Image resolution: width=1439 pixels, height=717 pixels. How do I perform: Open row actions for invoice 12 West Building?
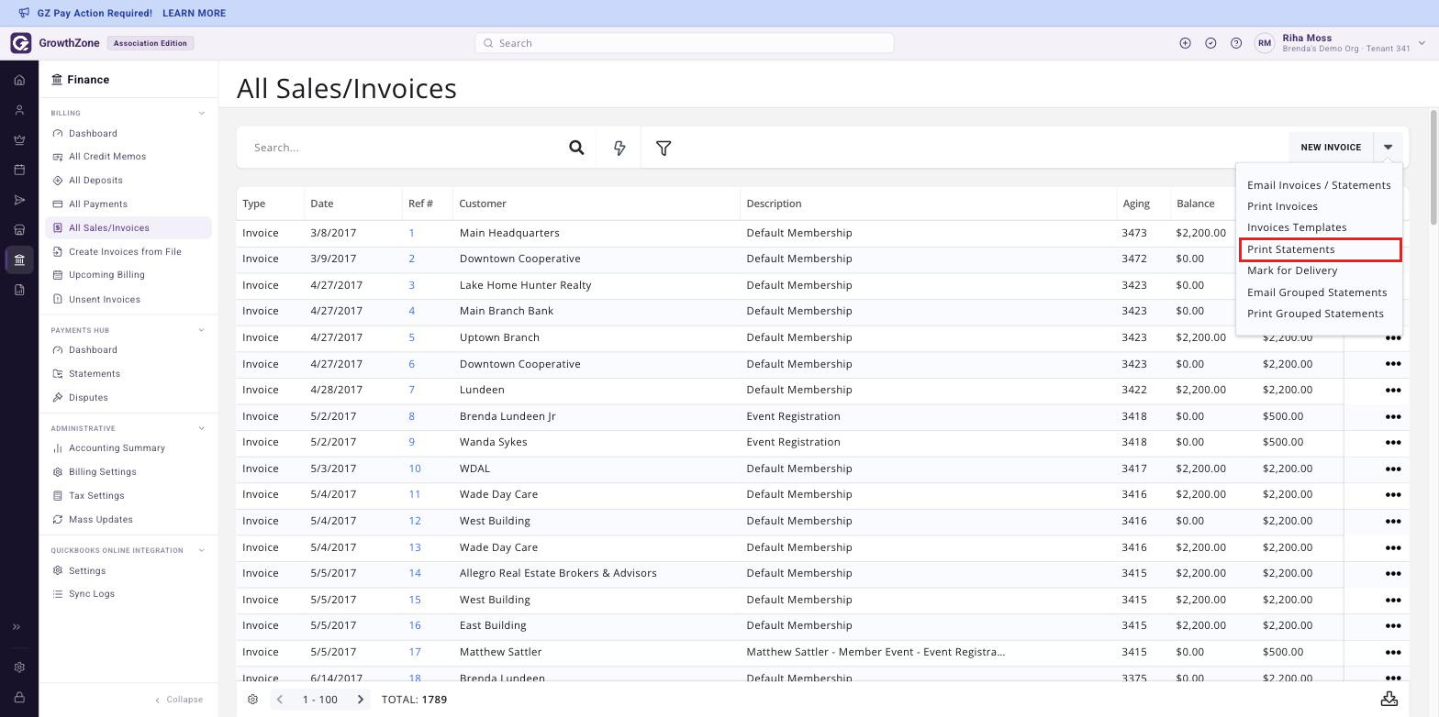[x=1392, y=521]
